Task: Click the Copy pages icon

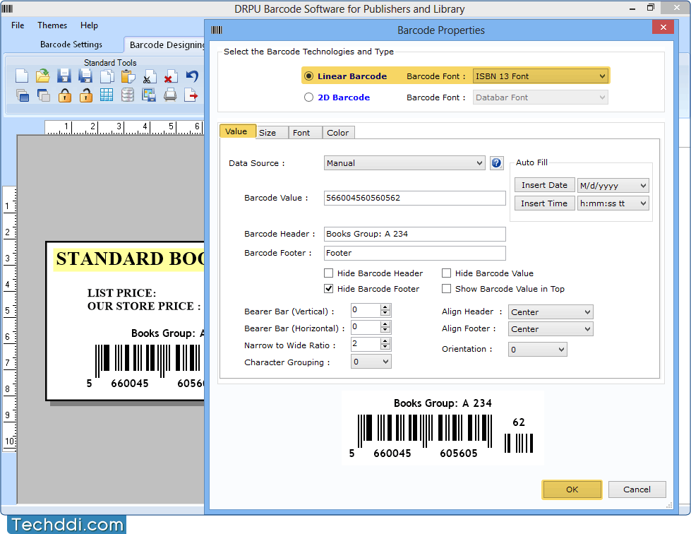Action: pyautogui.click(x=106, y=76)
